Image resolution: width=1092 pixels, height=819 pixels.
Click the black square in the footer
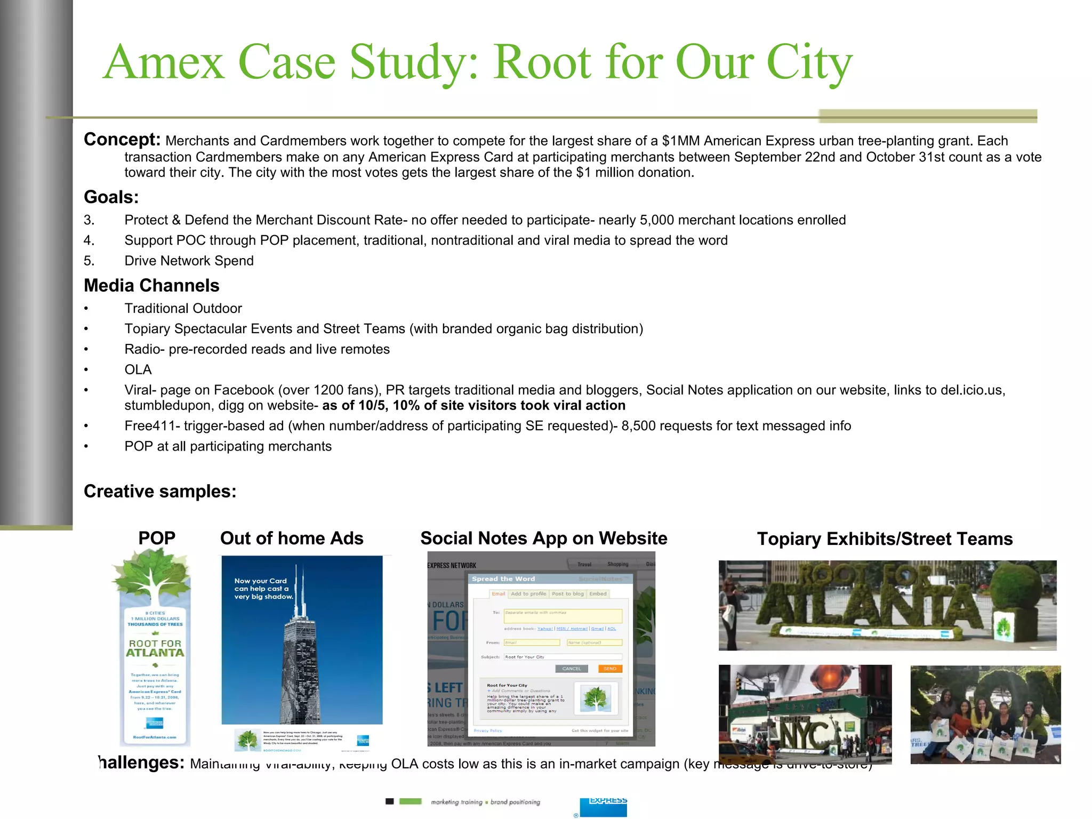coord(389,801)
